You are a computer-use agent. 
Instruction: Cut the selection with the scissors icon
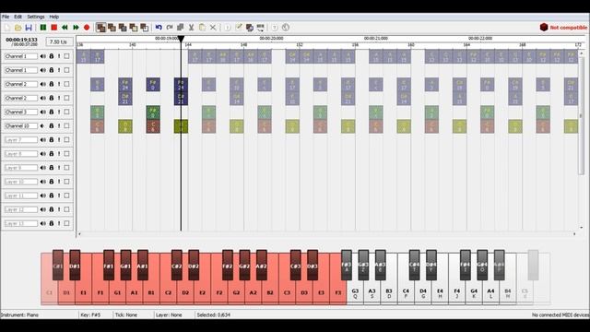191,28
